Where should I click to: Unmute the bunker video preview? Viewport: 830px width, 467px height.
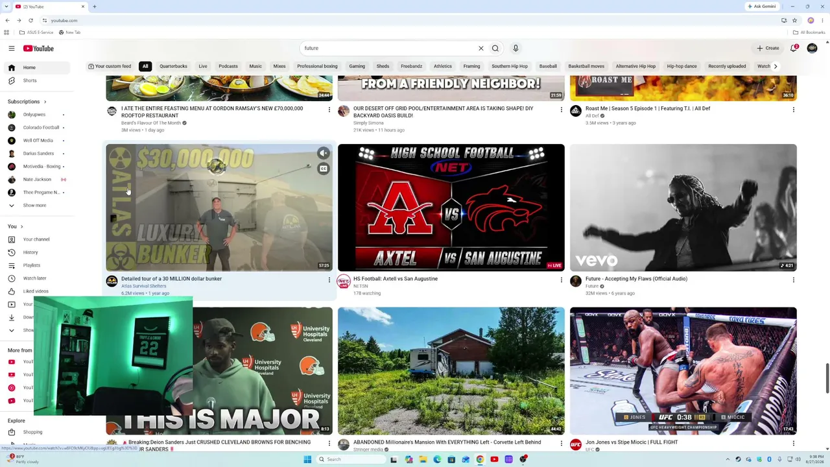(324, 153)
